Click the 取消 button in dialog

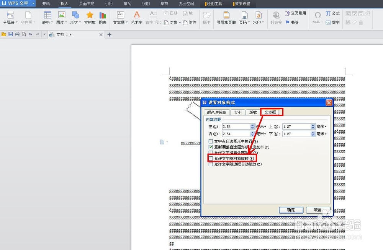tap(318, 210)
